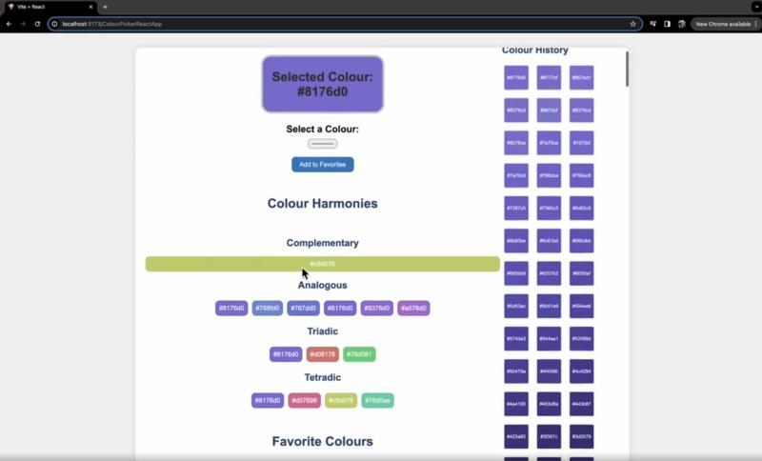Screen dimensions: 762x461
Task: Click the Colour History heading
Action: point(535,50)
